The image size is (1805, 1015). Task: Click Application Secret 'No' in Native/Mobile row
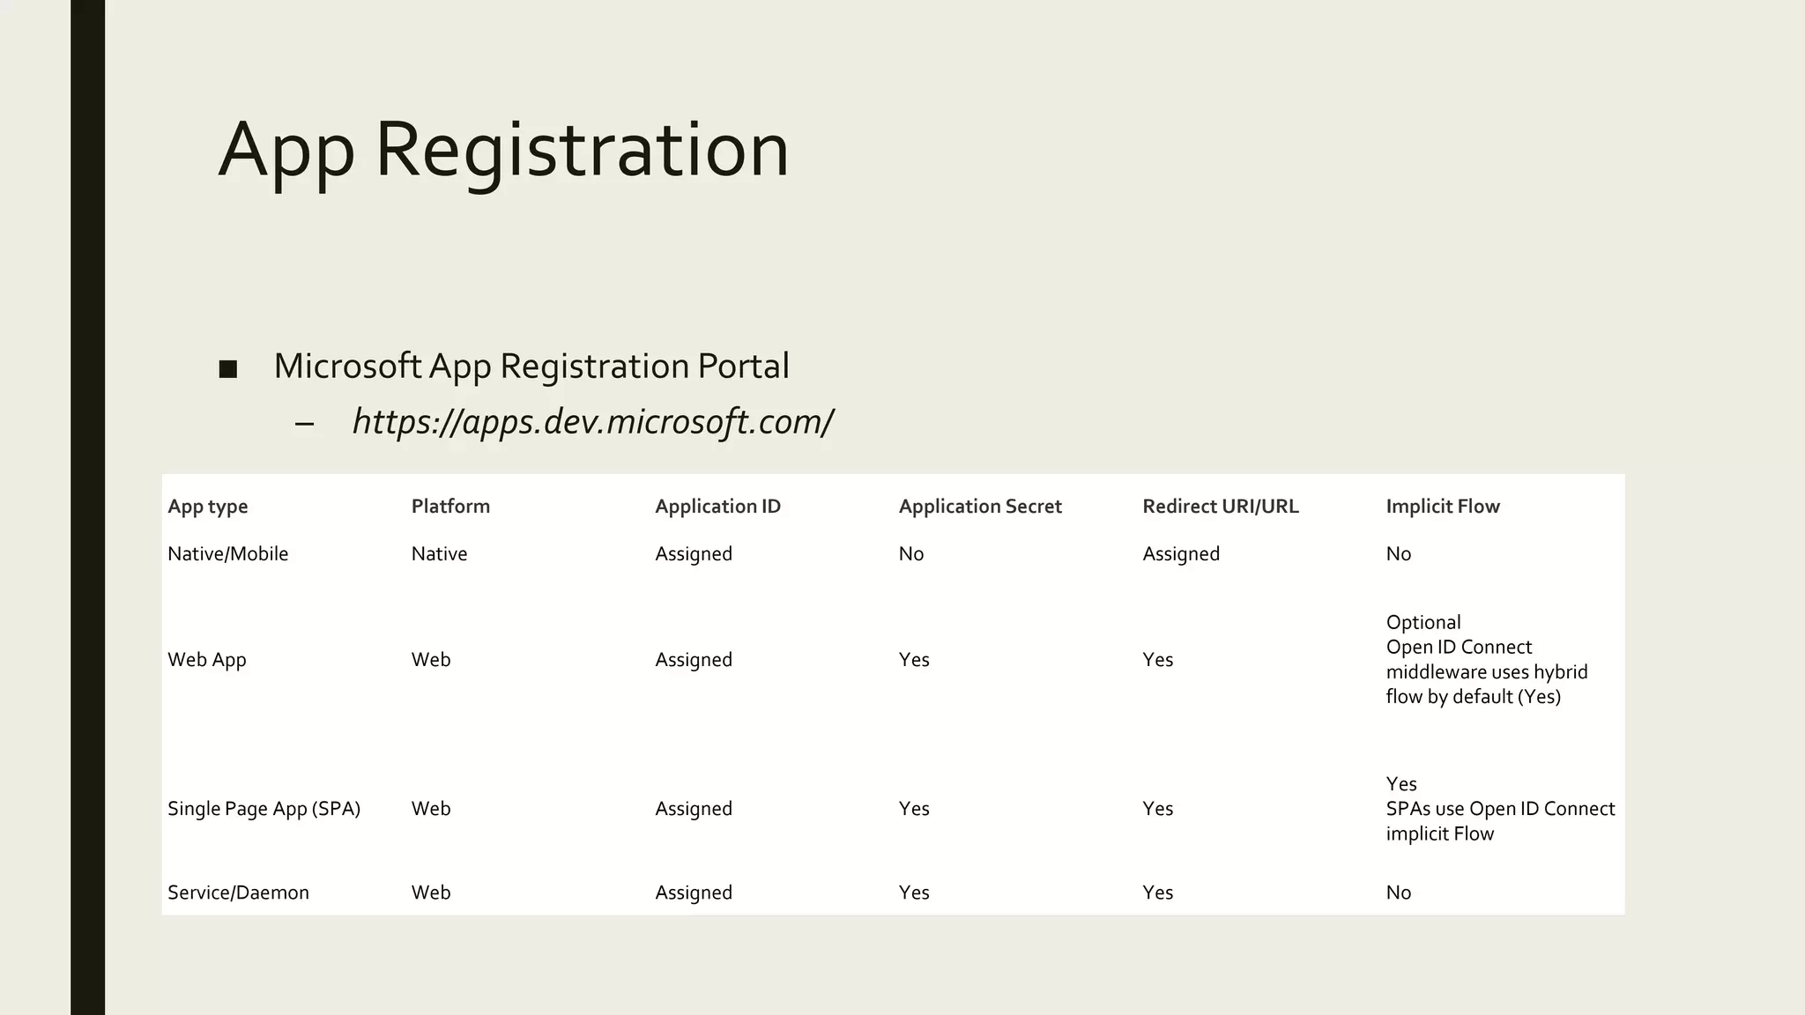[910, 554]
